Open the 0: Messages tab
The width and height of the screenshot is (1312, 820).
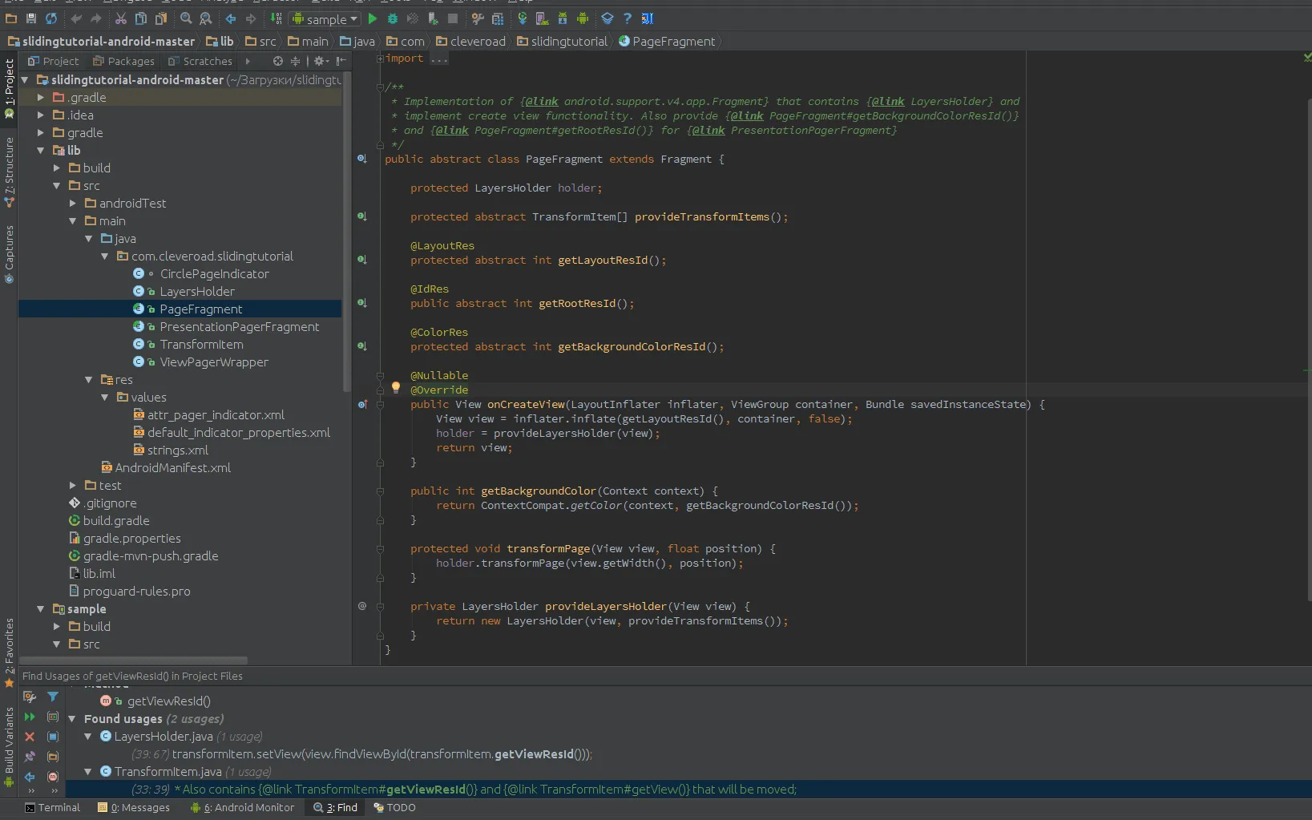pyautogui.click(x=134, y=807)
